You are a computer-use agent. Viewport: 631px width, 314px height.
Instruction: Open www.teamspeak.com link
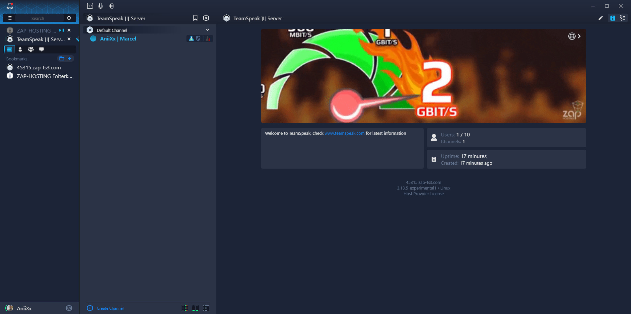pos(344,133)
